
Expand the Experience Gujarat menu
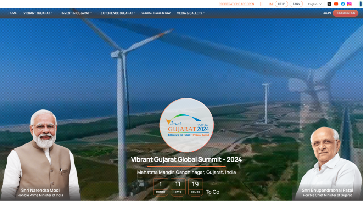[118, 13]
